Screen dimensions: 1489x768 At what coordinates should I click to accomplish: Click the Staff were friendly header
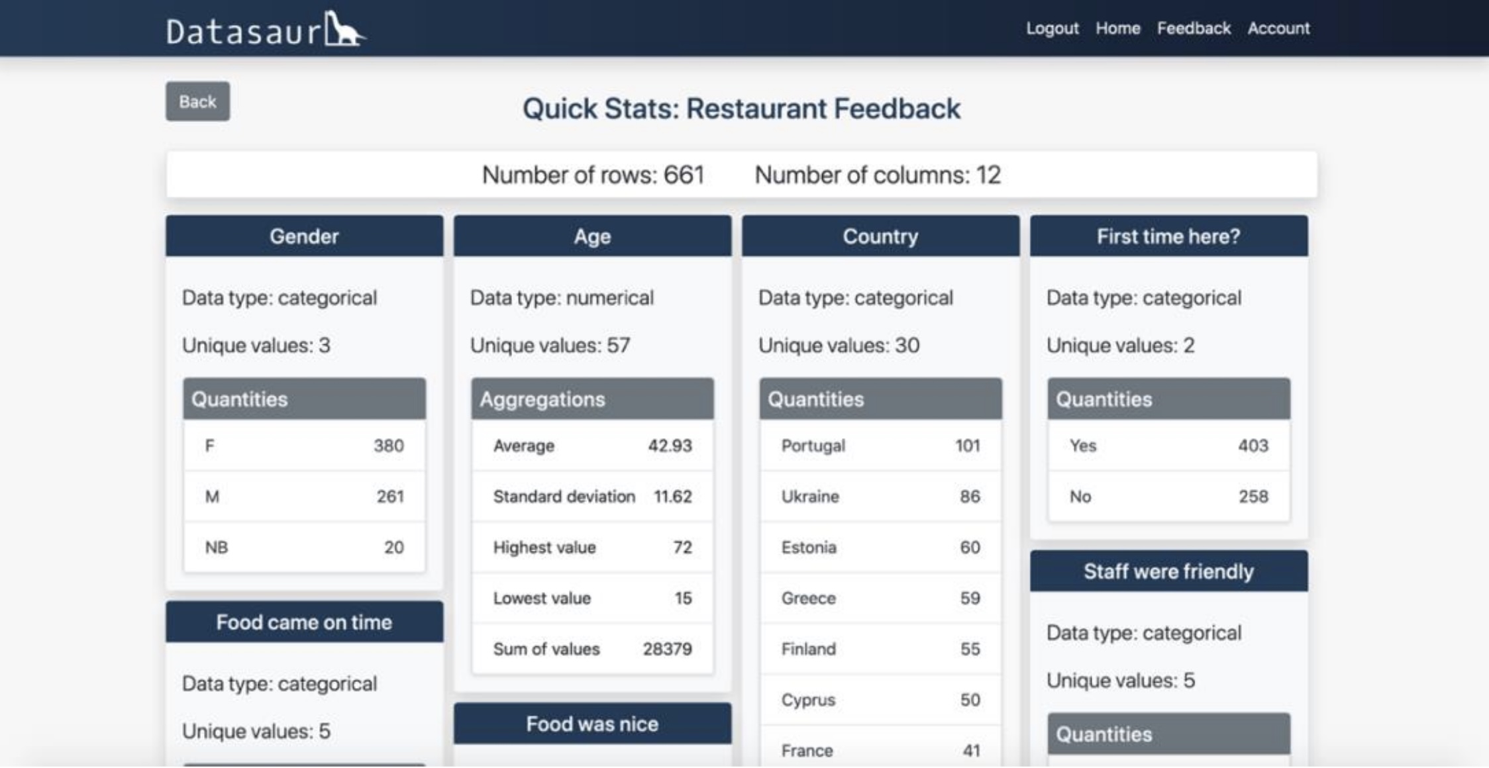(1168, 571)
